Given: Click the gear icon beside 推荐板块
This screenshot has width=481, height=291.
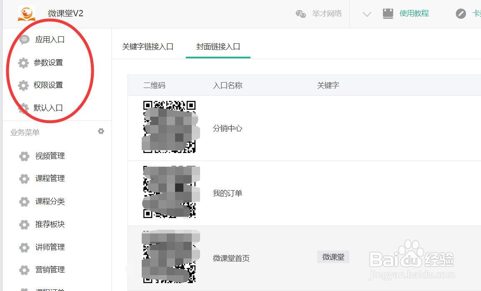Looking at the screenshot, I should coord(24,225).
